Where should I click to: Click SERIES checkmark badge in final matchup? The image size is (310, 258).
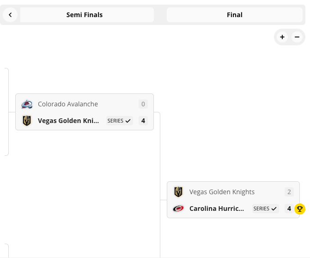click(265, 209)
